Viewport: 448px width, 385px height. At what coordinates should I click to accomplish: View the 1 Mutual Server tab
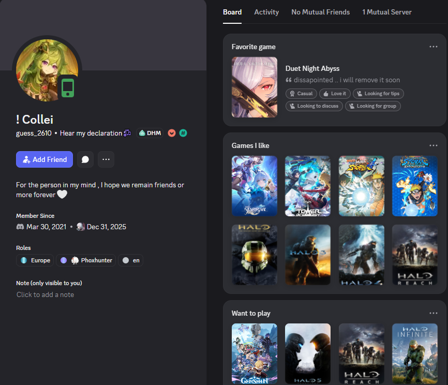[387, 12]
